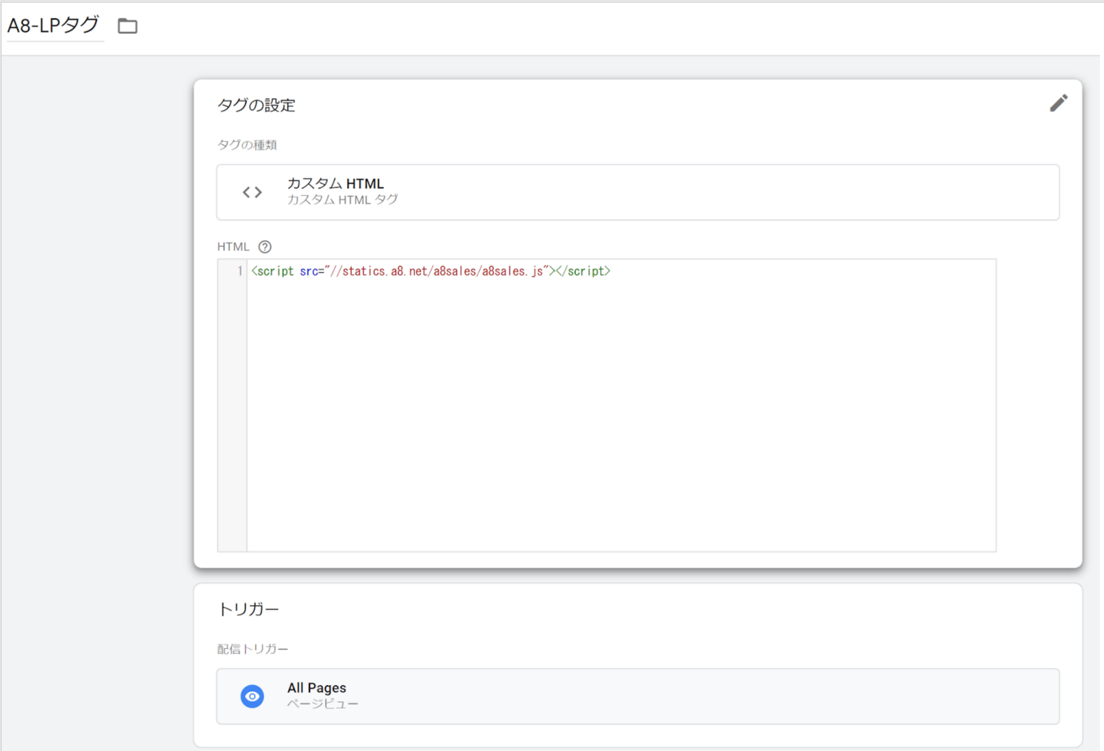Click the タグの設定 section heading
The width and height of the screenshot is (1104, 751).
coord(256,105)
